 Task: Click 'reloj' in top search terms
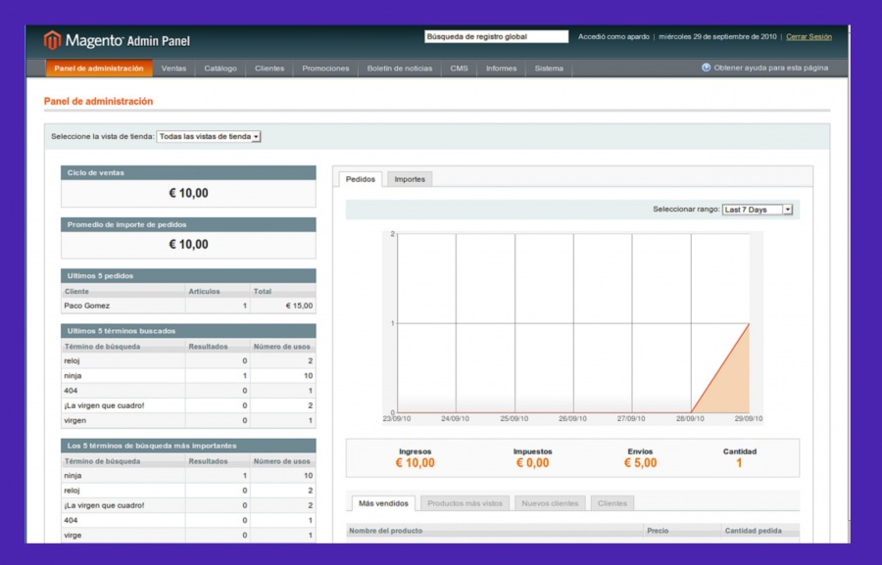pyautogui.click(x=72, y=491)
